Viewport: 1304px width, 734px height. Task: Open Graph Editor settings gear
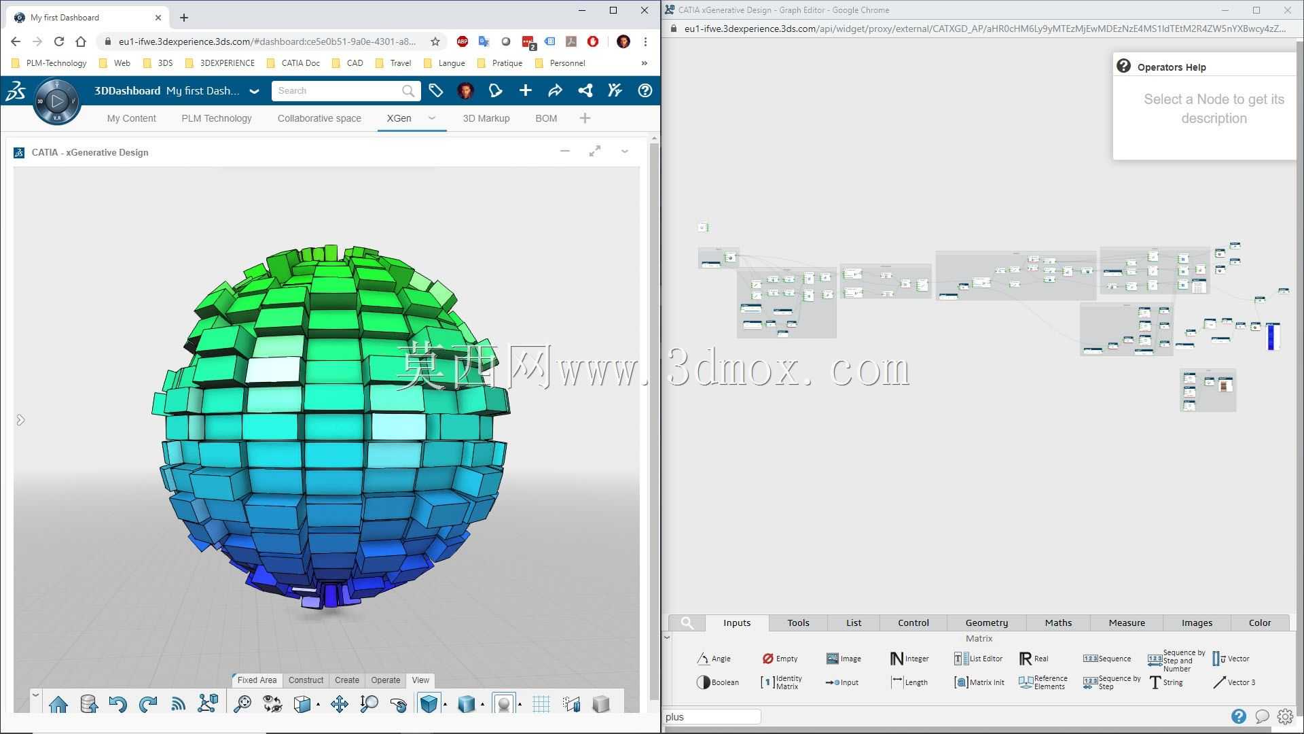point(1285,716)
